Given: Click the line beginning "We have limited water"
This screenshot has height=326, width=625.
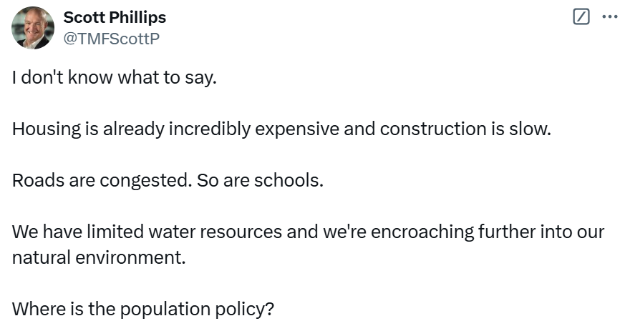Looking at the screenshot, I should click(308, 232).
